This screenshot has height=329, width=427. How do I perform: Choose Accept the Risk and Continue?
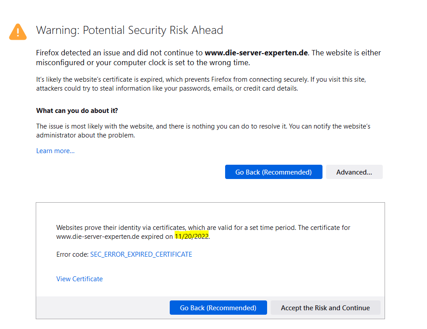click(325, 308)
